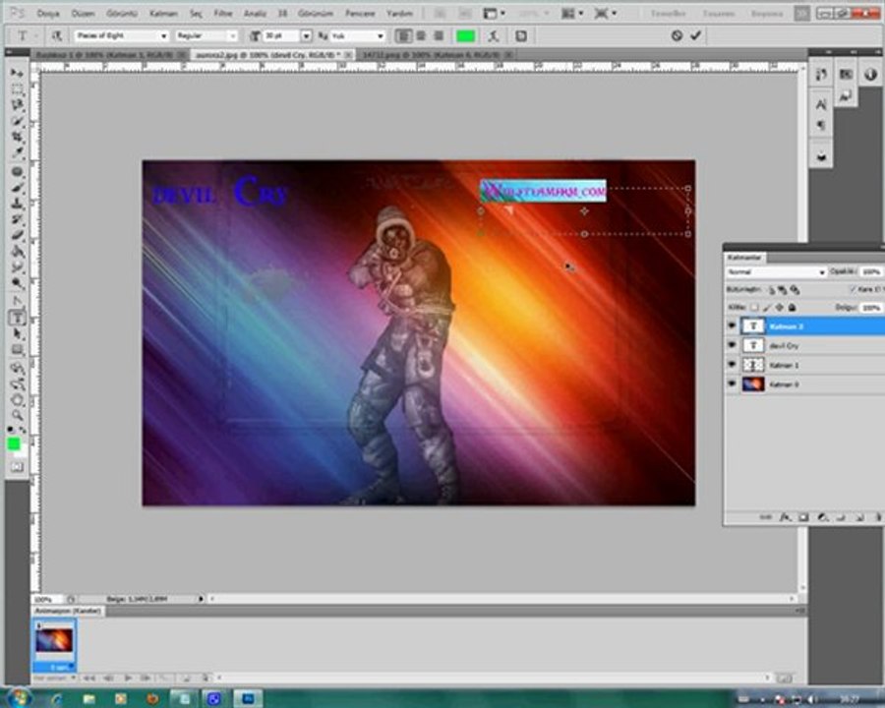Select the Pen tool

(17, 301)
